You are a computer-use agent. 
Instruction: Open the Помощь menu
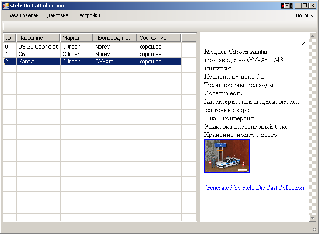[304, 15]
